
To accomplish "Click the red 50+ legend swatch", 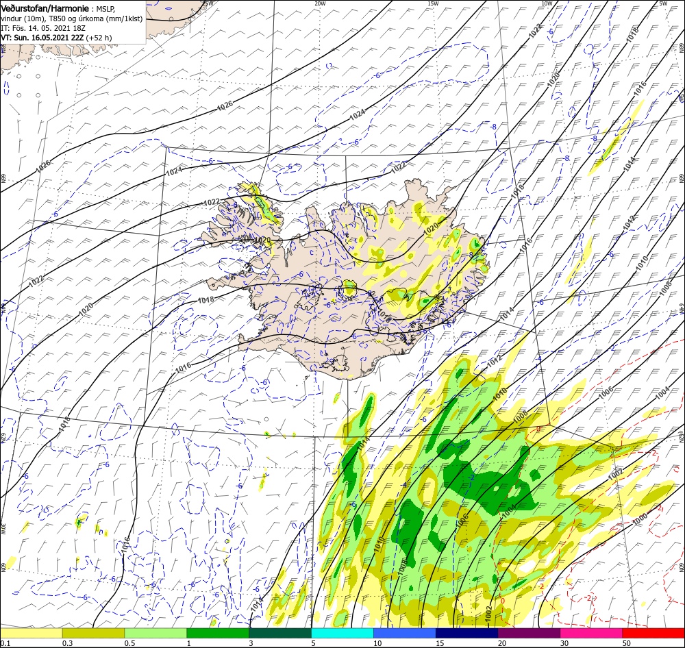I will 653,633.
